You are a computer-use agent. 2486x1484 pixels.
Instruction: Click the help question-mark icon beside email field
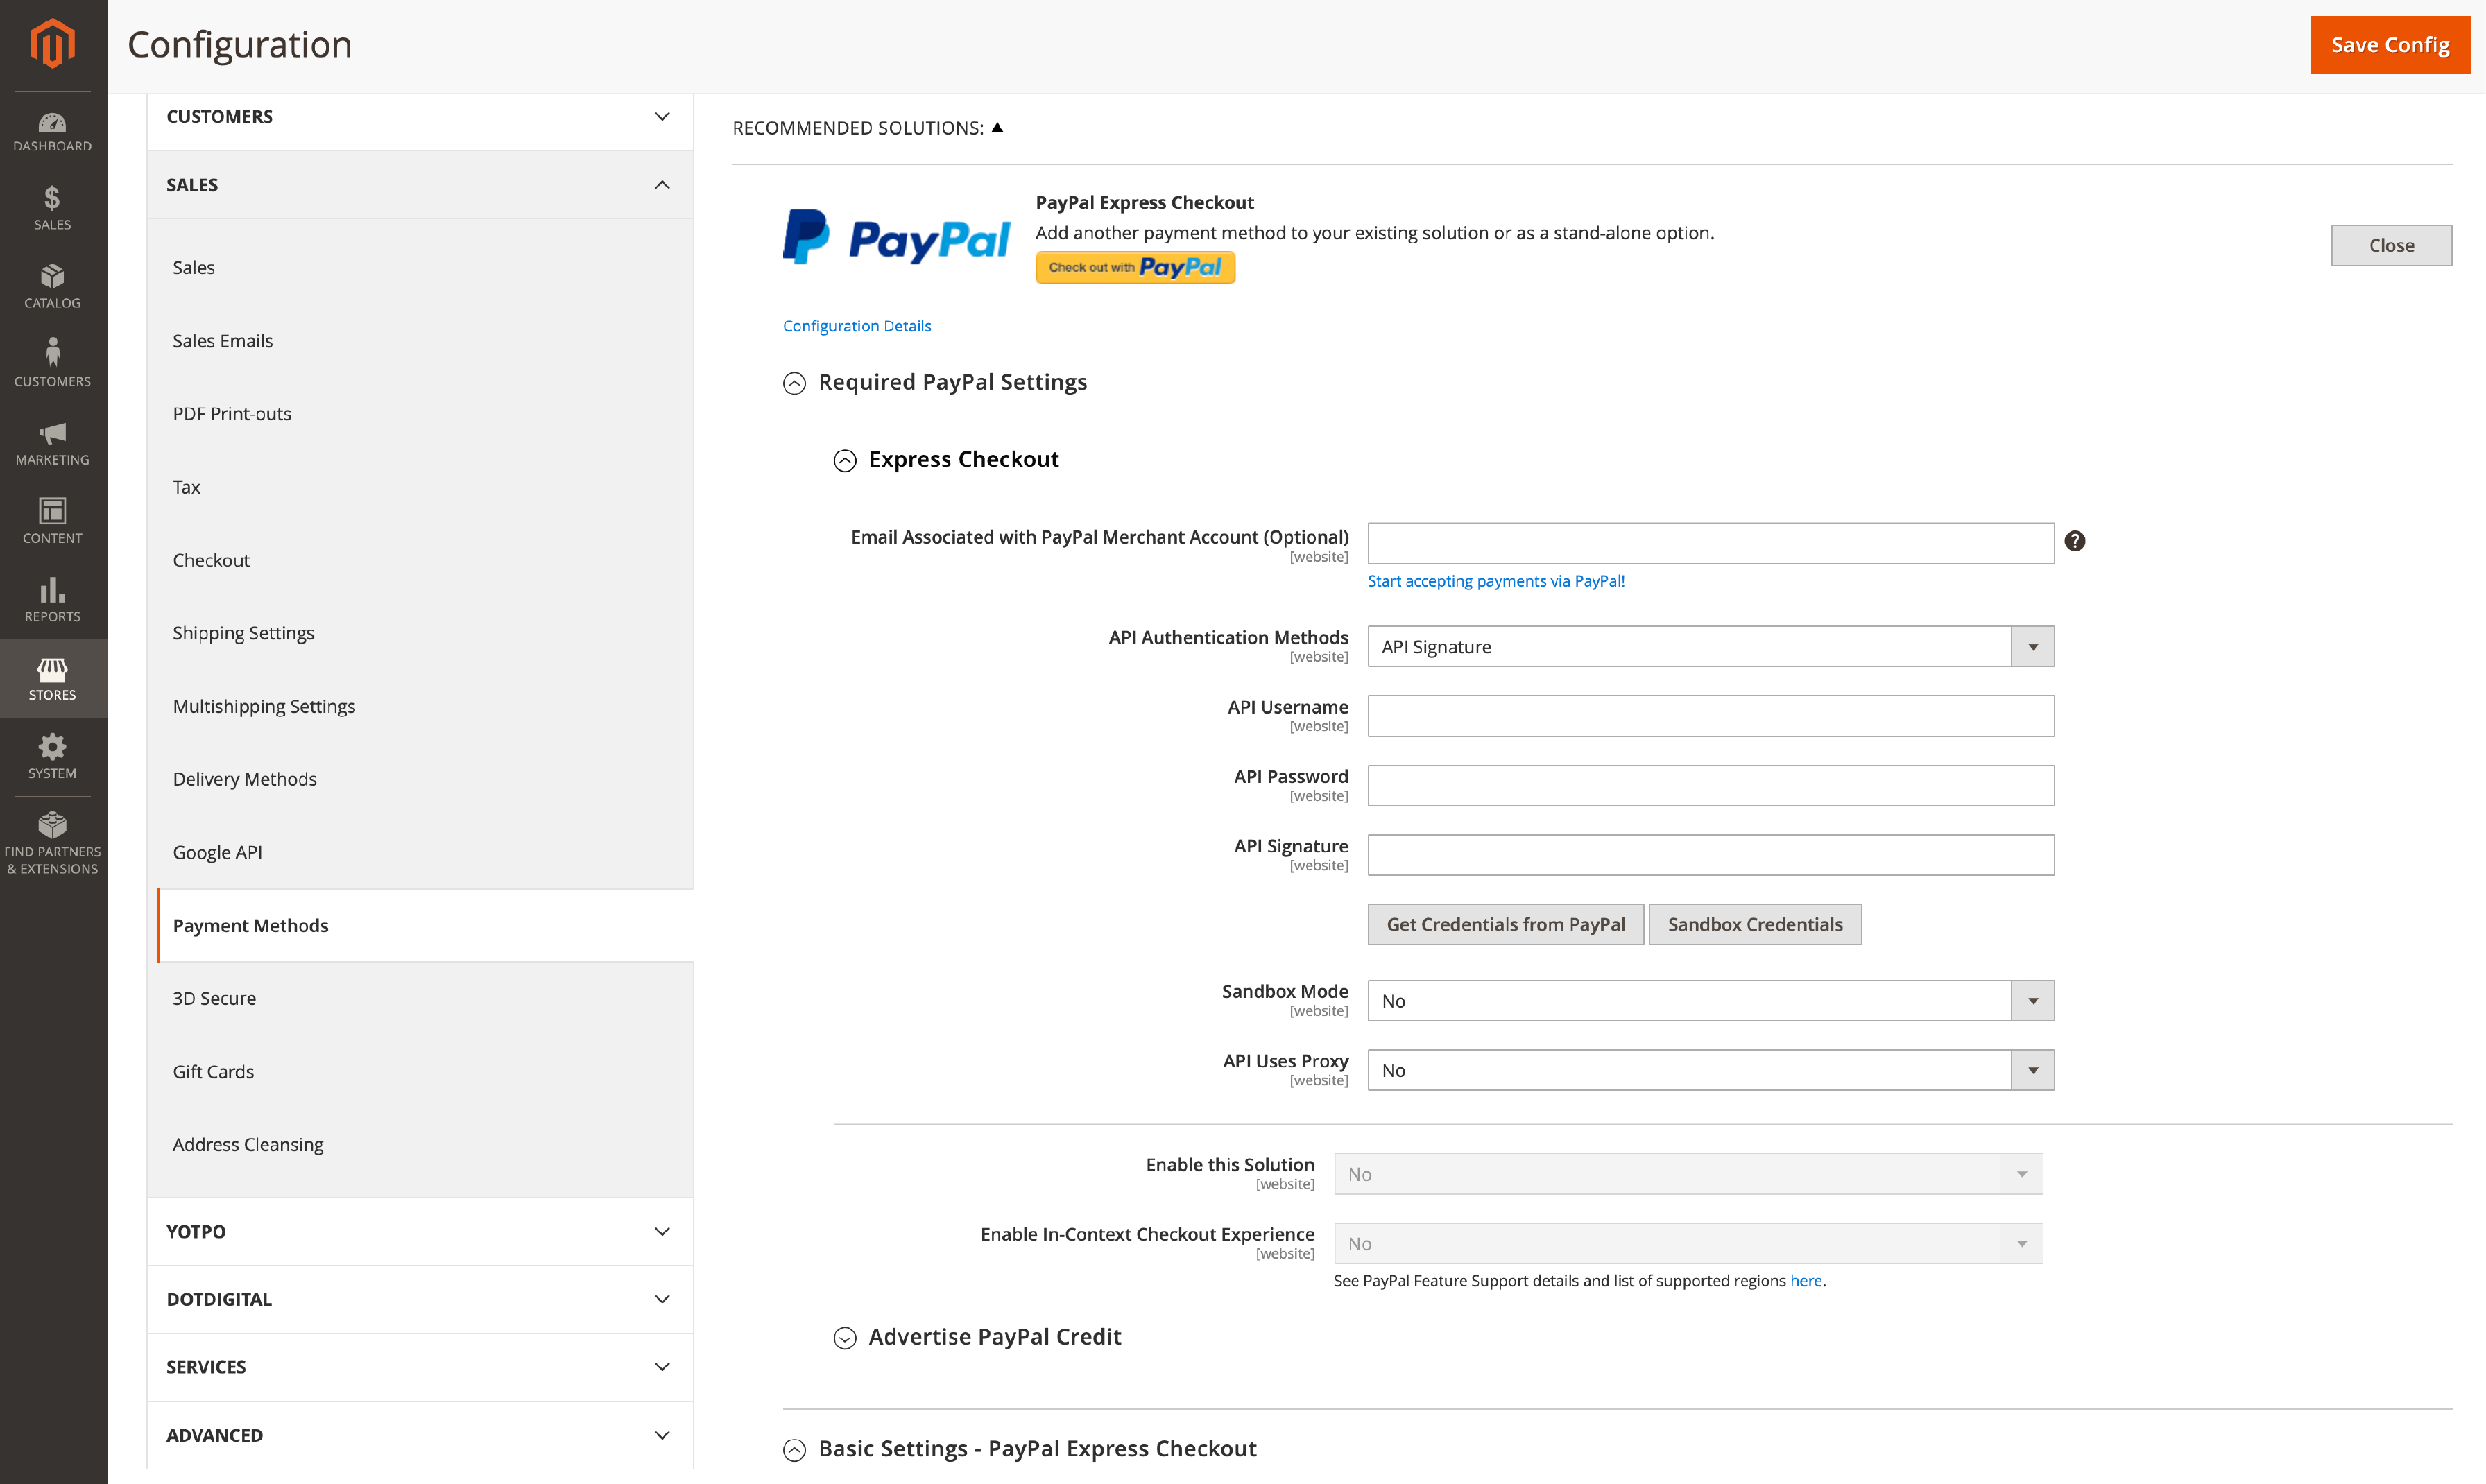(x=2075, y=541)
